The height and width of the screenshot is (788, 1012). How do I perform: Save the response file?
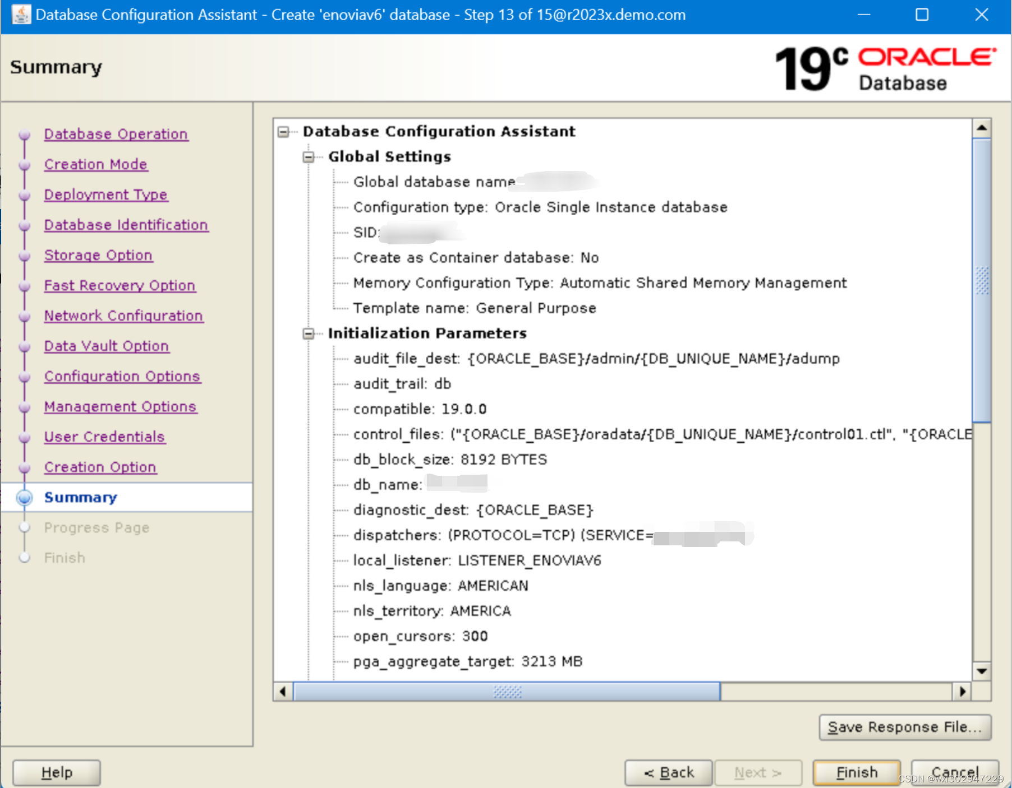pos(905,727)
